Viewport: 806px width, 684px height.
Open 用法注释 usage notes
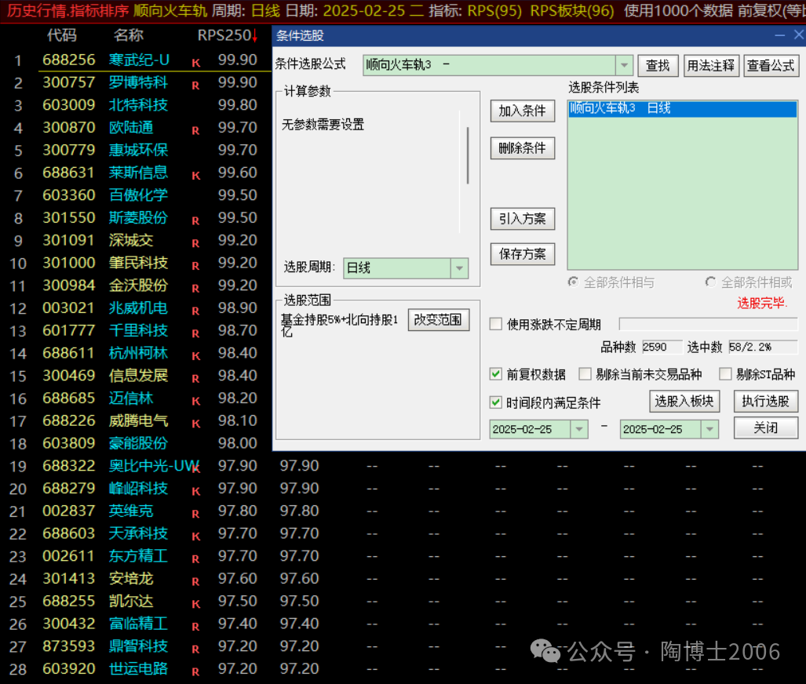coord(711,65)
